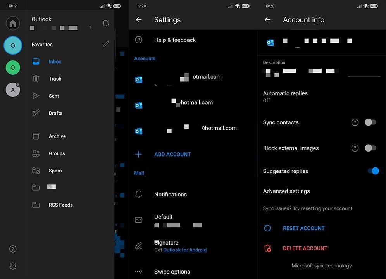Click the 'Accounts' section heading
The height and width of the screenshot is (279, 386).
click(x=145, y=59)
